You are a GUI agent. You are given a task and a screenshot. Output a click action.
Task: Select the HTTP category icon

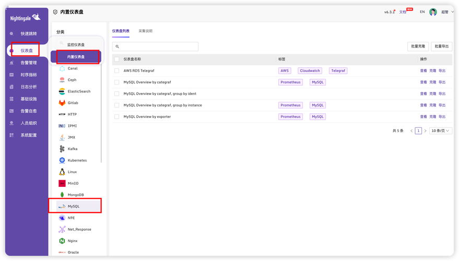coord(62,114)
